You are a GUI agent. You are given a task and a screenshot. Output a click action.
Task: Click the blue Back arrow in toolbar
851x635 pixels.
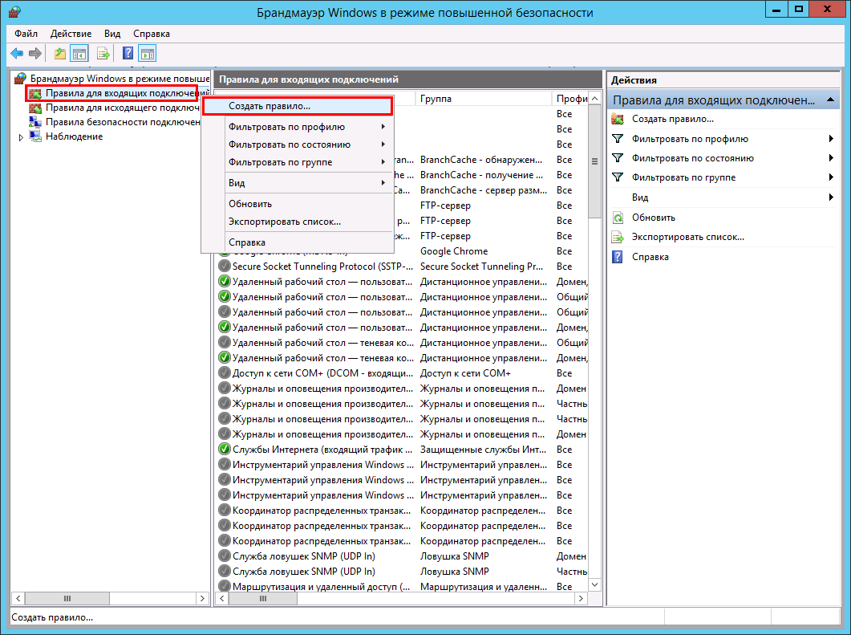16,54
